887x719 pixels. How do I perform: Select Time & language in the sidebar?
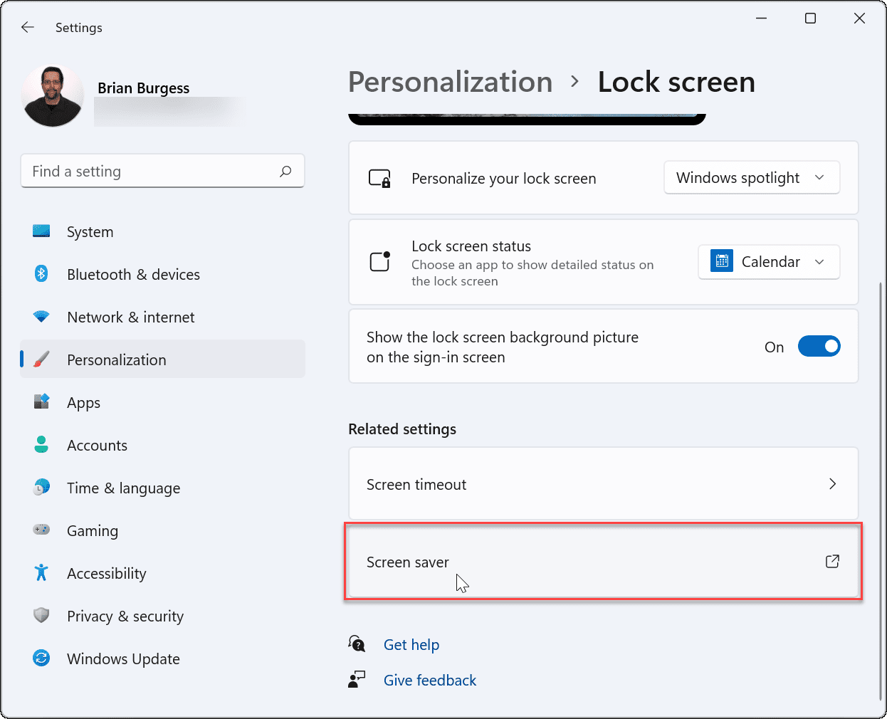tap(41, 488)
